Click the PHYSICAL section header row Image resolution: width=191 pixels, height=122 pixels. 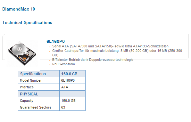(x=52, y=94)
